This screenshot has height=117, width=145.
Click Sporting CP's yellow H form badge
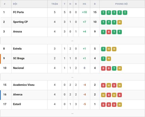click(119, 22)
